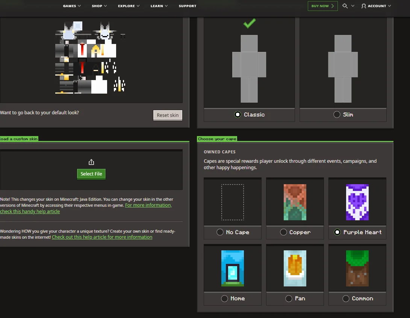Choose the Pan cape radio option
This screenshot has height=318, width=410.
[289, 299]
